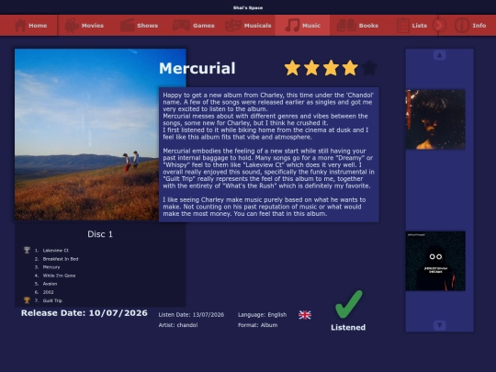
Task: Click the Movies camera icon
Action: [72, 26]
